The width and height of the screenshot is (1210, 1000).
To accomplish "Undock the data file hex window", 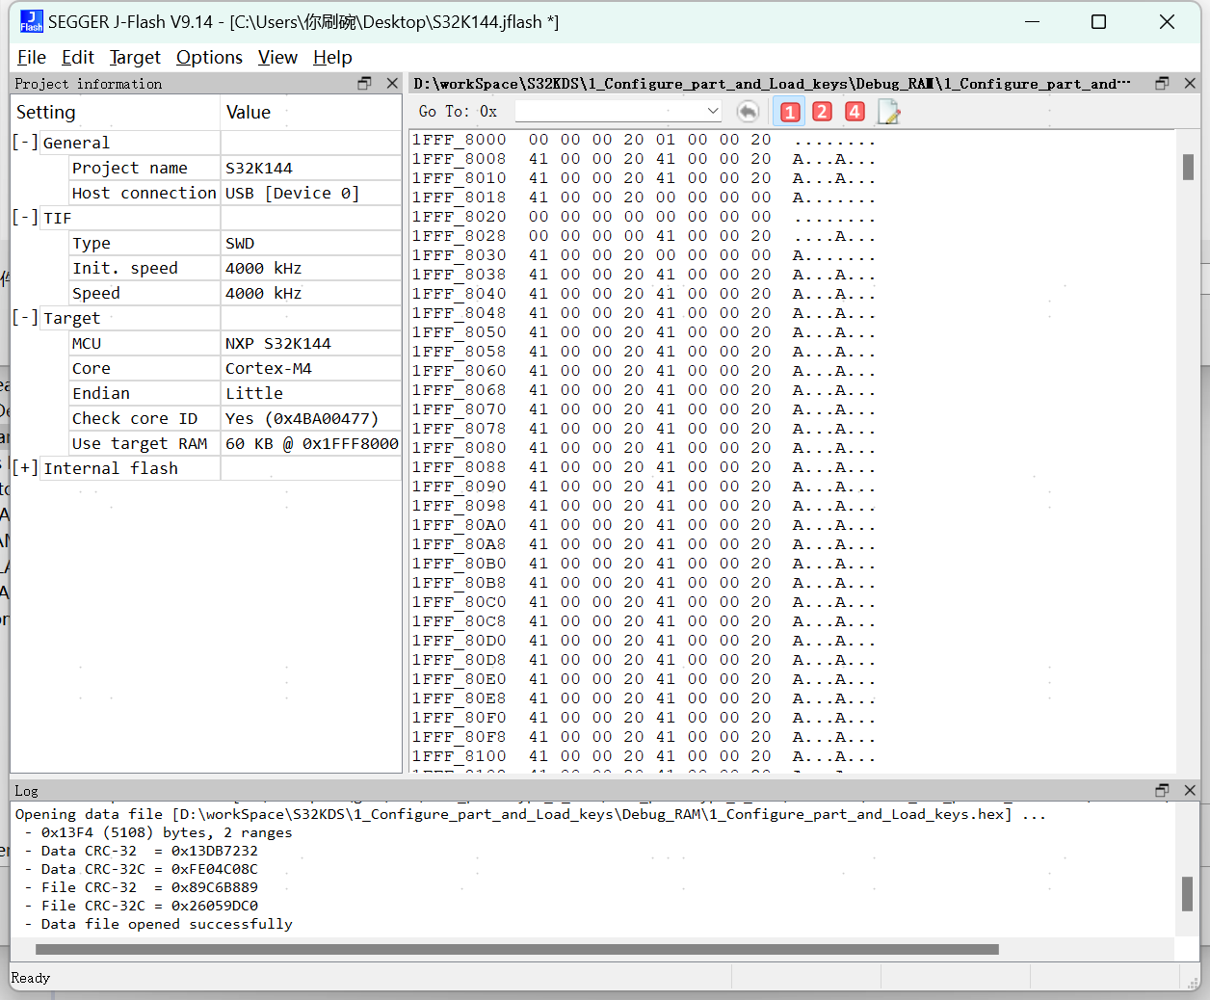I will (1162, 84).
